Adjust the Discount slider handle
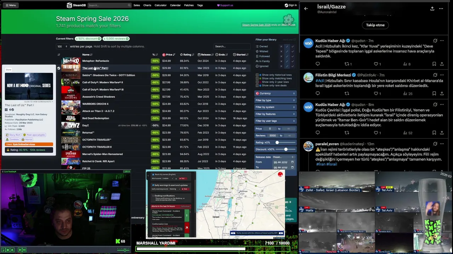This screenshot has height=254, width=453. [286, 150]
